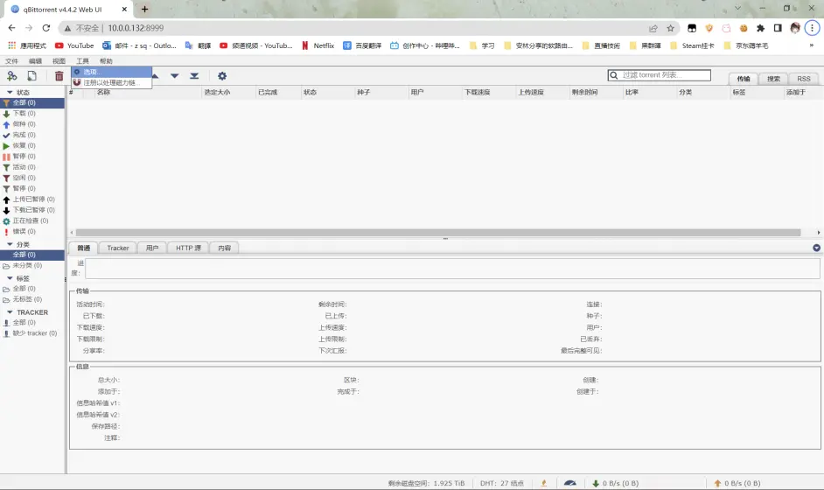Open the 帮助 menu
The width and height of the screenshot is (824, 490).
pyautogui.click(x=106, y=61)
